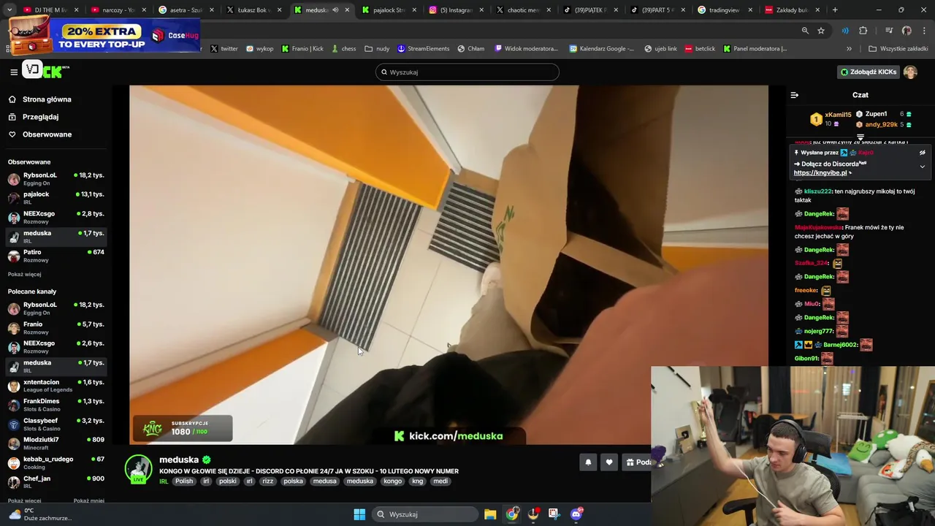Open the twitter bookmark
This screenshot has height=526, width=935.
click(x=224, y=49)
